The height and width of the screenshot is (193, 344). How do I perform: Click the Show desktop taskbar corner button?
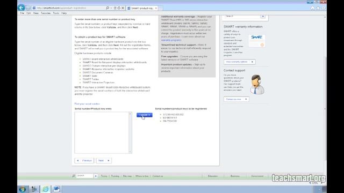pyautogui.click(x=324, y=189)
